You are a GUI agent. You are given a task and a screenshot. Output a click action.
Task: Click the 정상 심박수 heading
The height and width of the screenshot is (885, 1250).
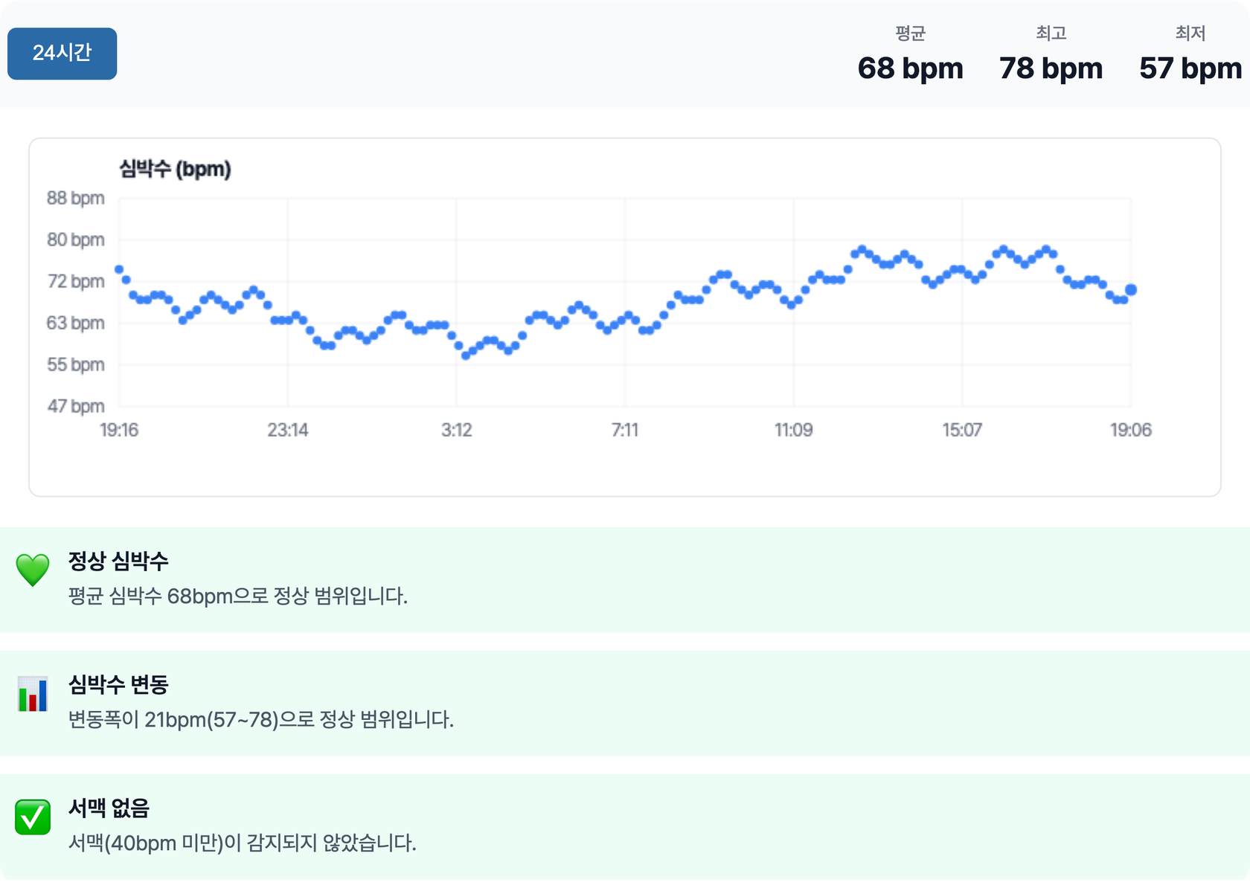[x=118, y=561]
